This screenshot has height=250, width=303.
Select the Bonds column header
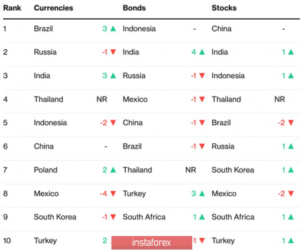point(134,8)
